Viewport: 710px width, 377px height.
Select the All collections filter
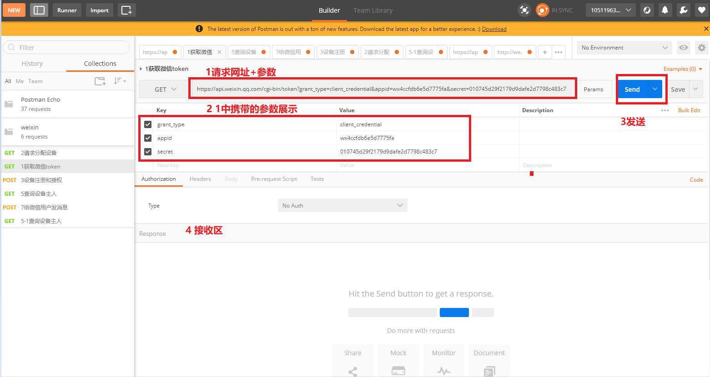tap(8, 81)
